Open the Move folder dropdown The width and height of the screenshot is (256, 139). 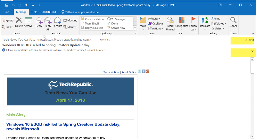pyautogui.click(x=143, y=24)
